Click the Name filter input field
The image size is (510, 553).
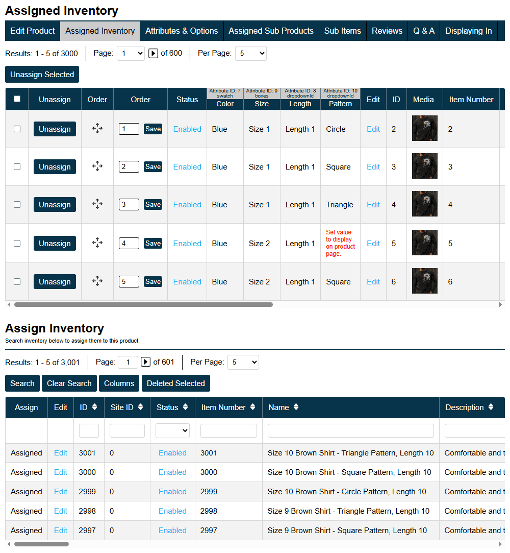point(350,430)
